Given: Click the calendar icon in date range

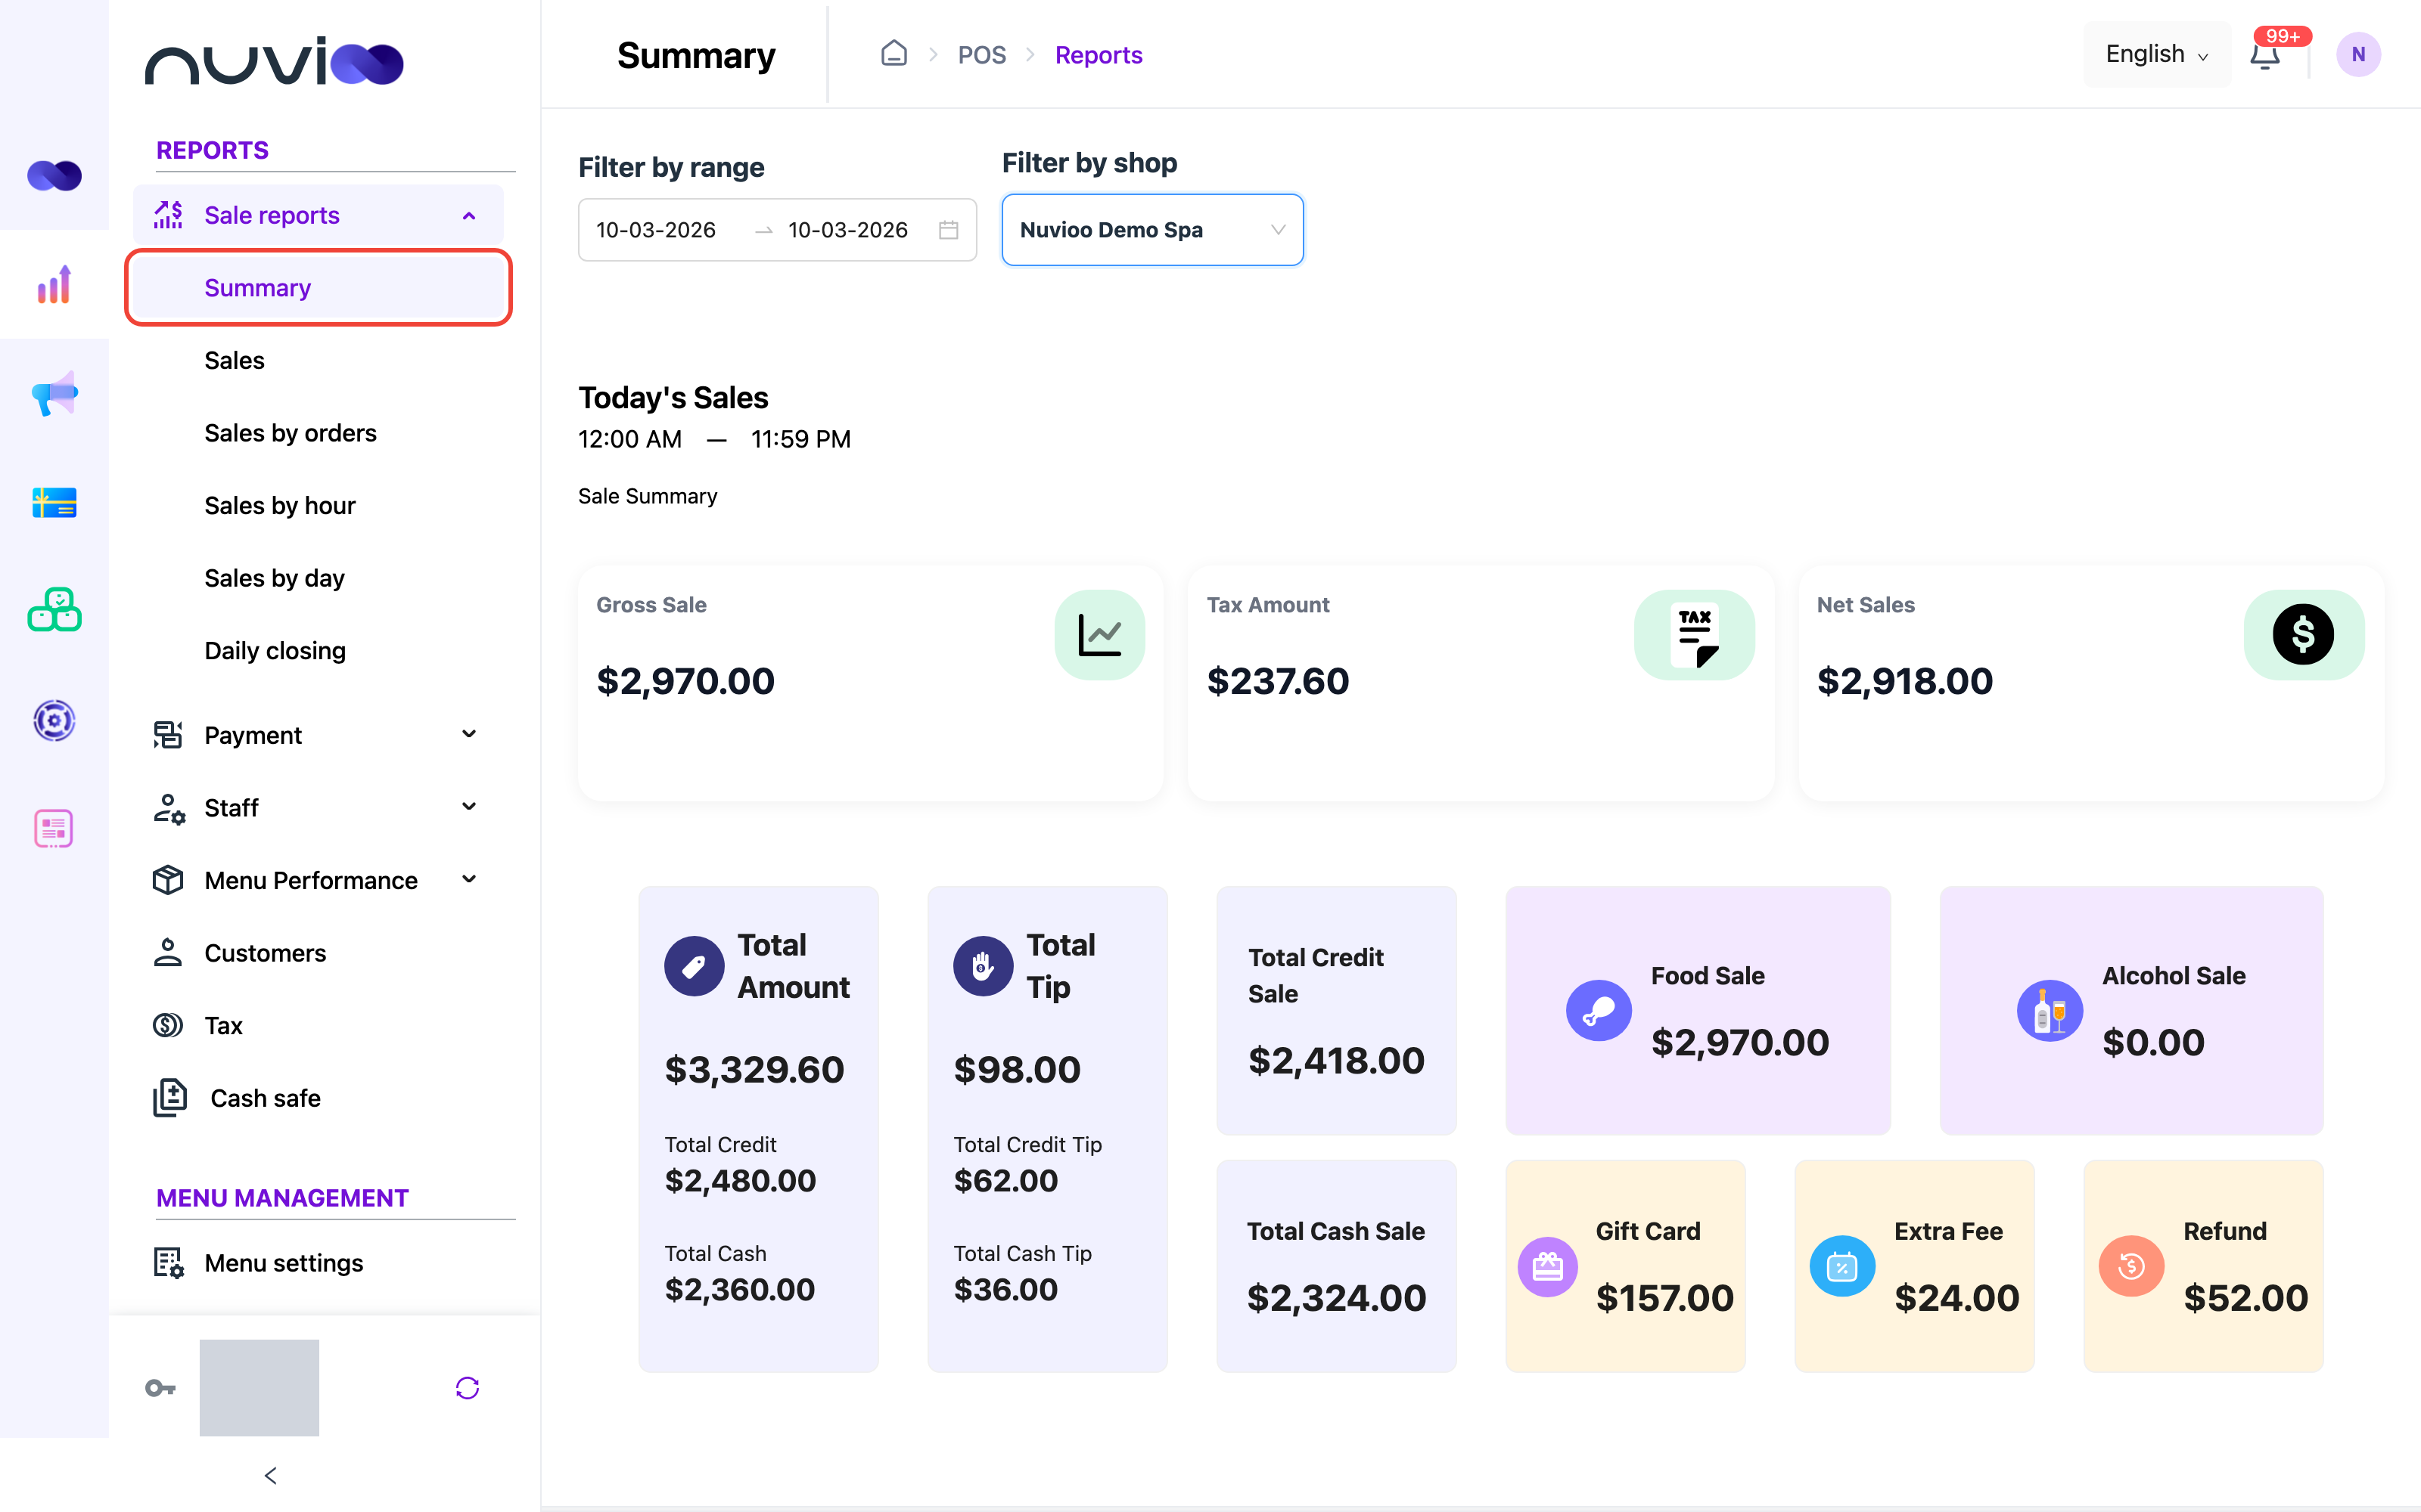Looking at the screenshot, I should coord(949,230).
